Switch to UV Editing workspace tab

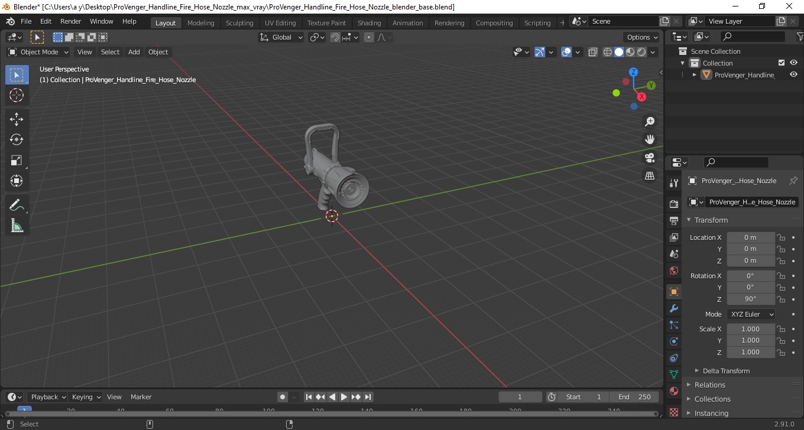click(x=280, y=23)
